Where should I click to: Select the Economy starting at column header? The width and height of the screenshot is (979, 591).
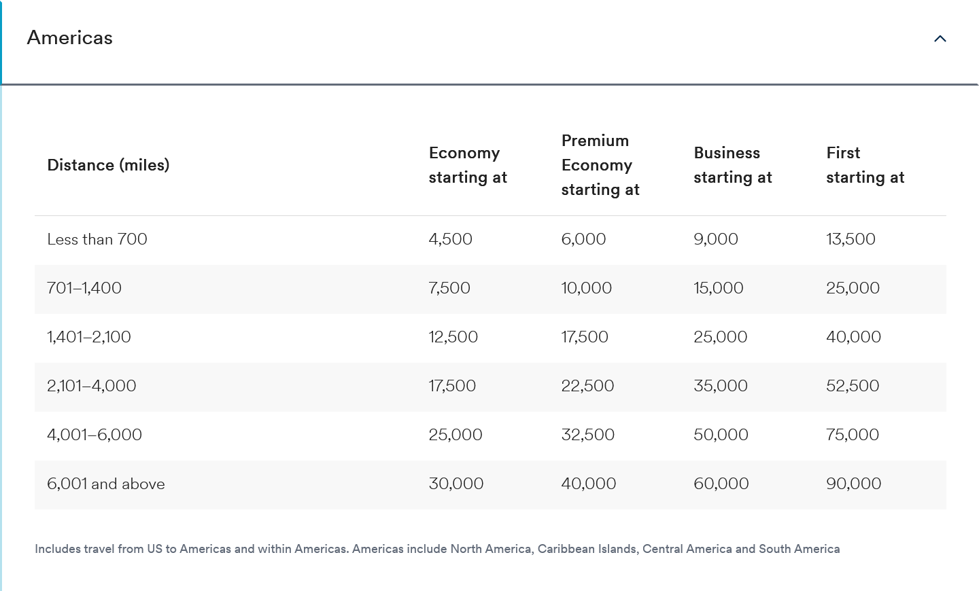coord(467,165)
